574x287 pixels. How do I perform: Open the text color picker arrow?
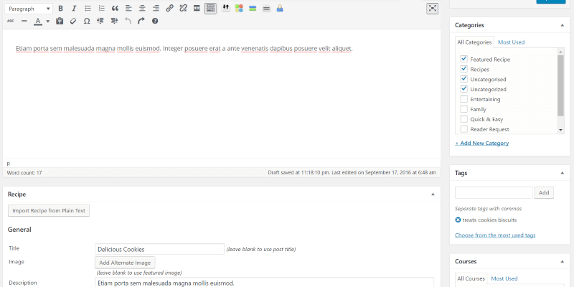point(48,22)
